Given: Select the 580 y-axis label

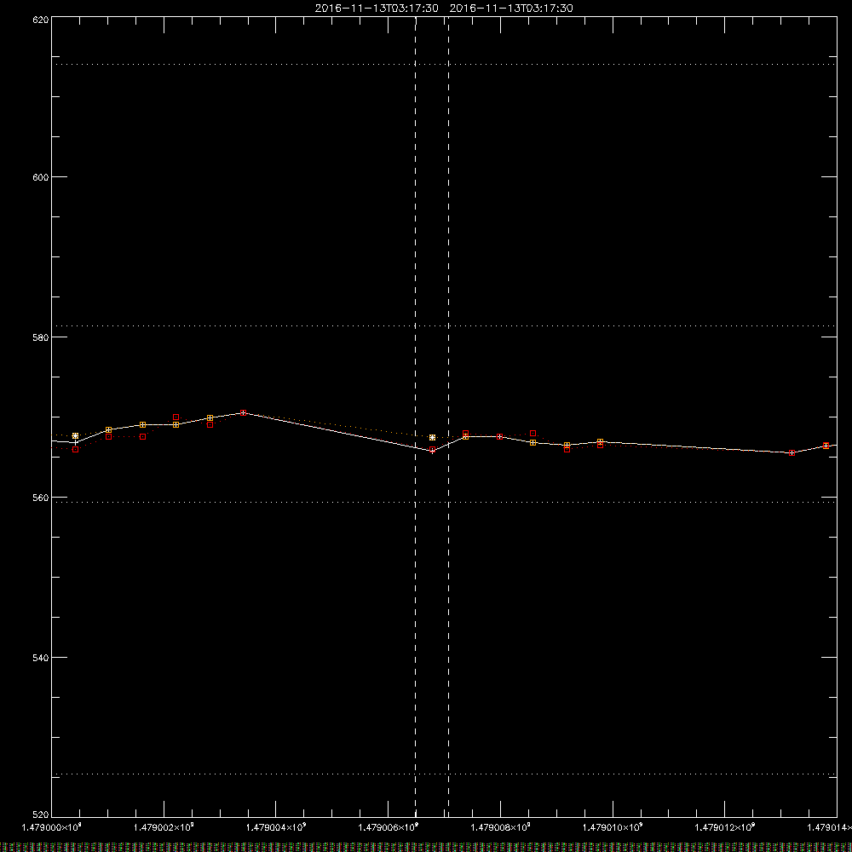Looking at the screenshot, I should point(41,337).
